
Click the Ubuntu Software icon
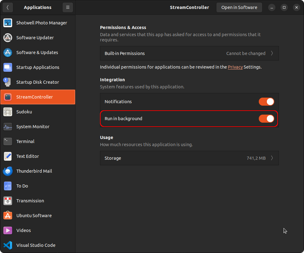8,216
